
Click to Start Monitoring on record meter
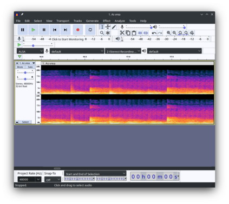68,39
